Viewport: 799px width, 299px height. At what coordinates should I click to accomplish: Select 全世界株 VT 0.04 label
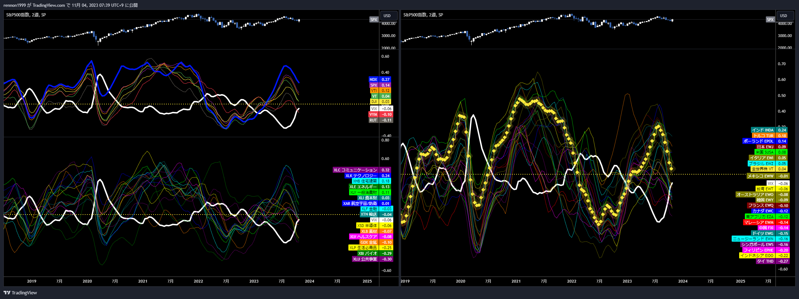[769, 169]
